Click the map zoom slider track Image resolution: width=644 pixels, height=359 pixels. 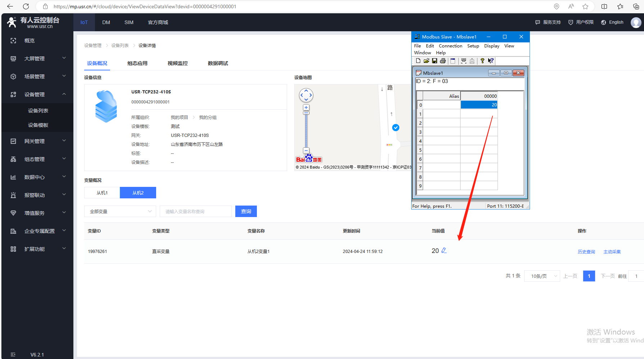click(x=306, y=131)
